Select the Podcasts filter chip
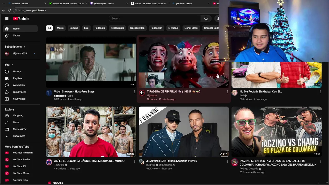Viewport: 329px width, 185px height. (100, 28)
